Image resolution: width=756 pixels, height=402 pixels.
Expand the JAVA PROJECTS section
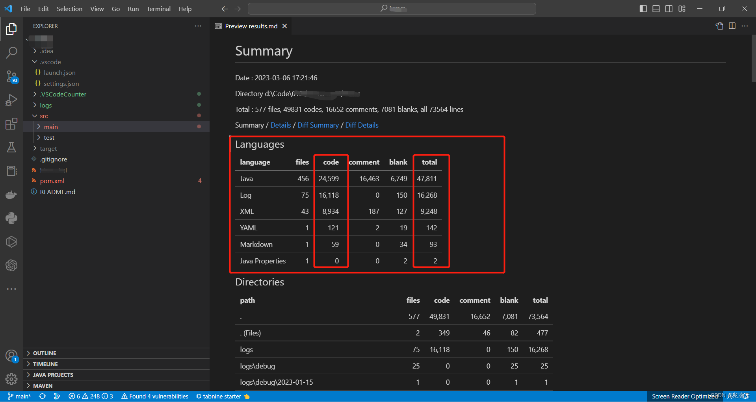[x=117, y=375]
